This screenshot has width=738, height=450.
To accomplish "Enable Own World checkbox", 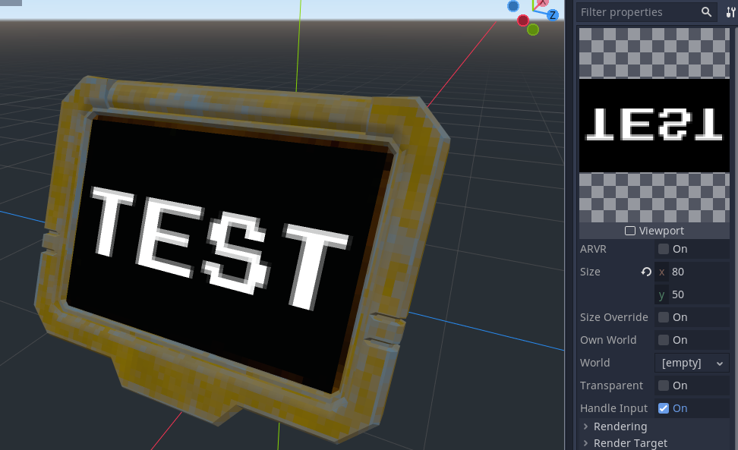I will tap(664, 340).
